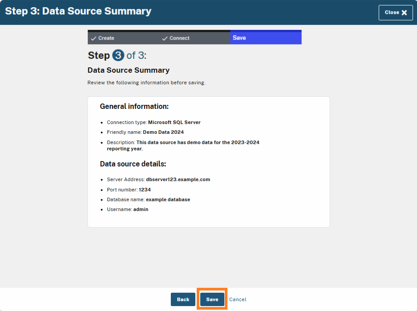Click the Create step in the wizard progress bar
Screen dimensions: 417x311
[x=107, y=37]
